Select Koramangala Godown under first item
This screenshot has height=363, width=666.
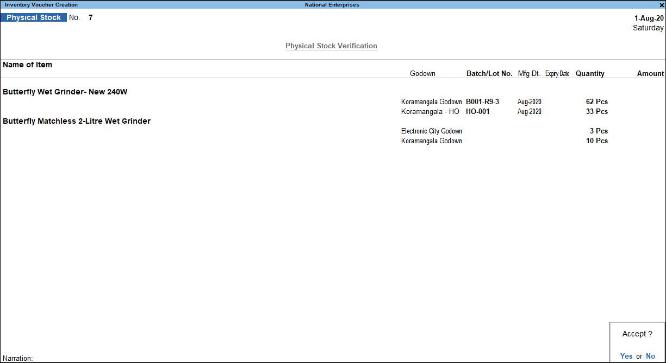point(431,101)
